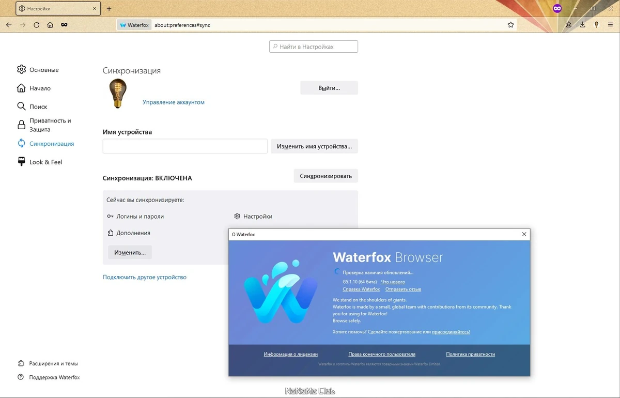Select the Синхронизация category
The width and height of the screenshot is (620, 398).
point(45,144)
